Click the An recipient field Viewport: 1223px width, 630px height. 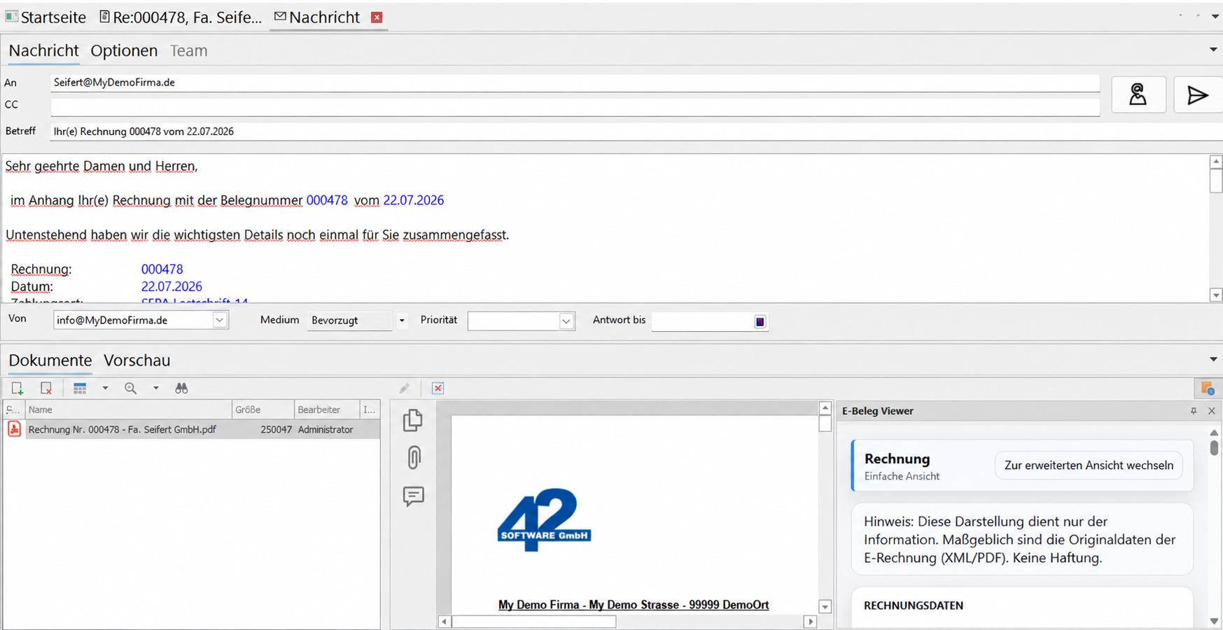point(575,83)
